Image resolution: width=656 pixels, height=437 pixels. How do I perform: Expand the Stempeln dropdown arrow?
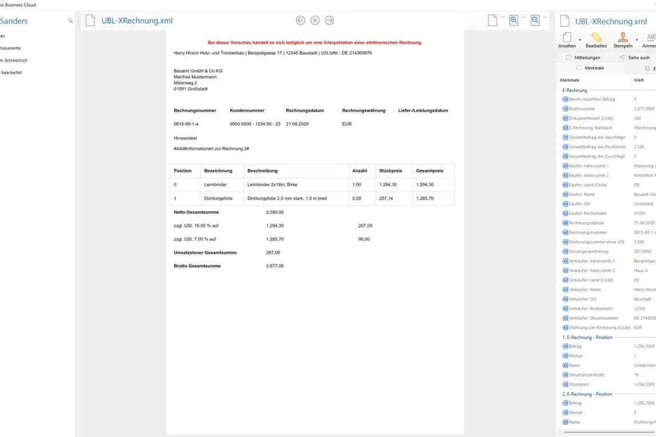637,40
